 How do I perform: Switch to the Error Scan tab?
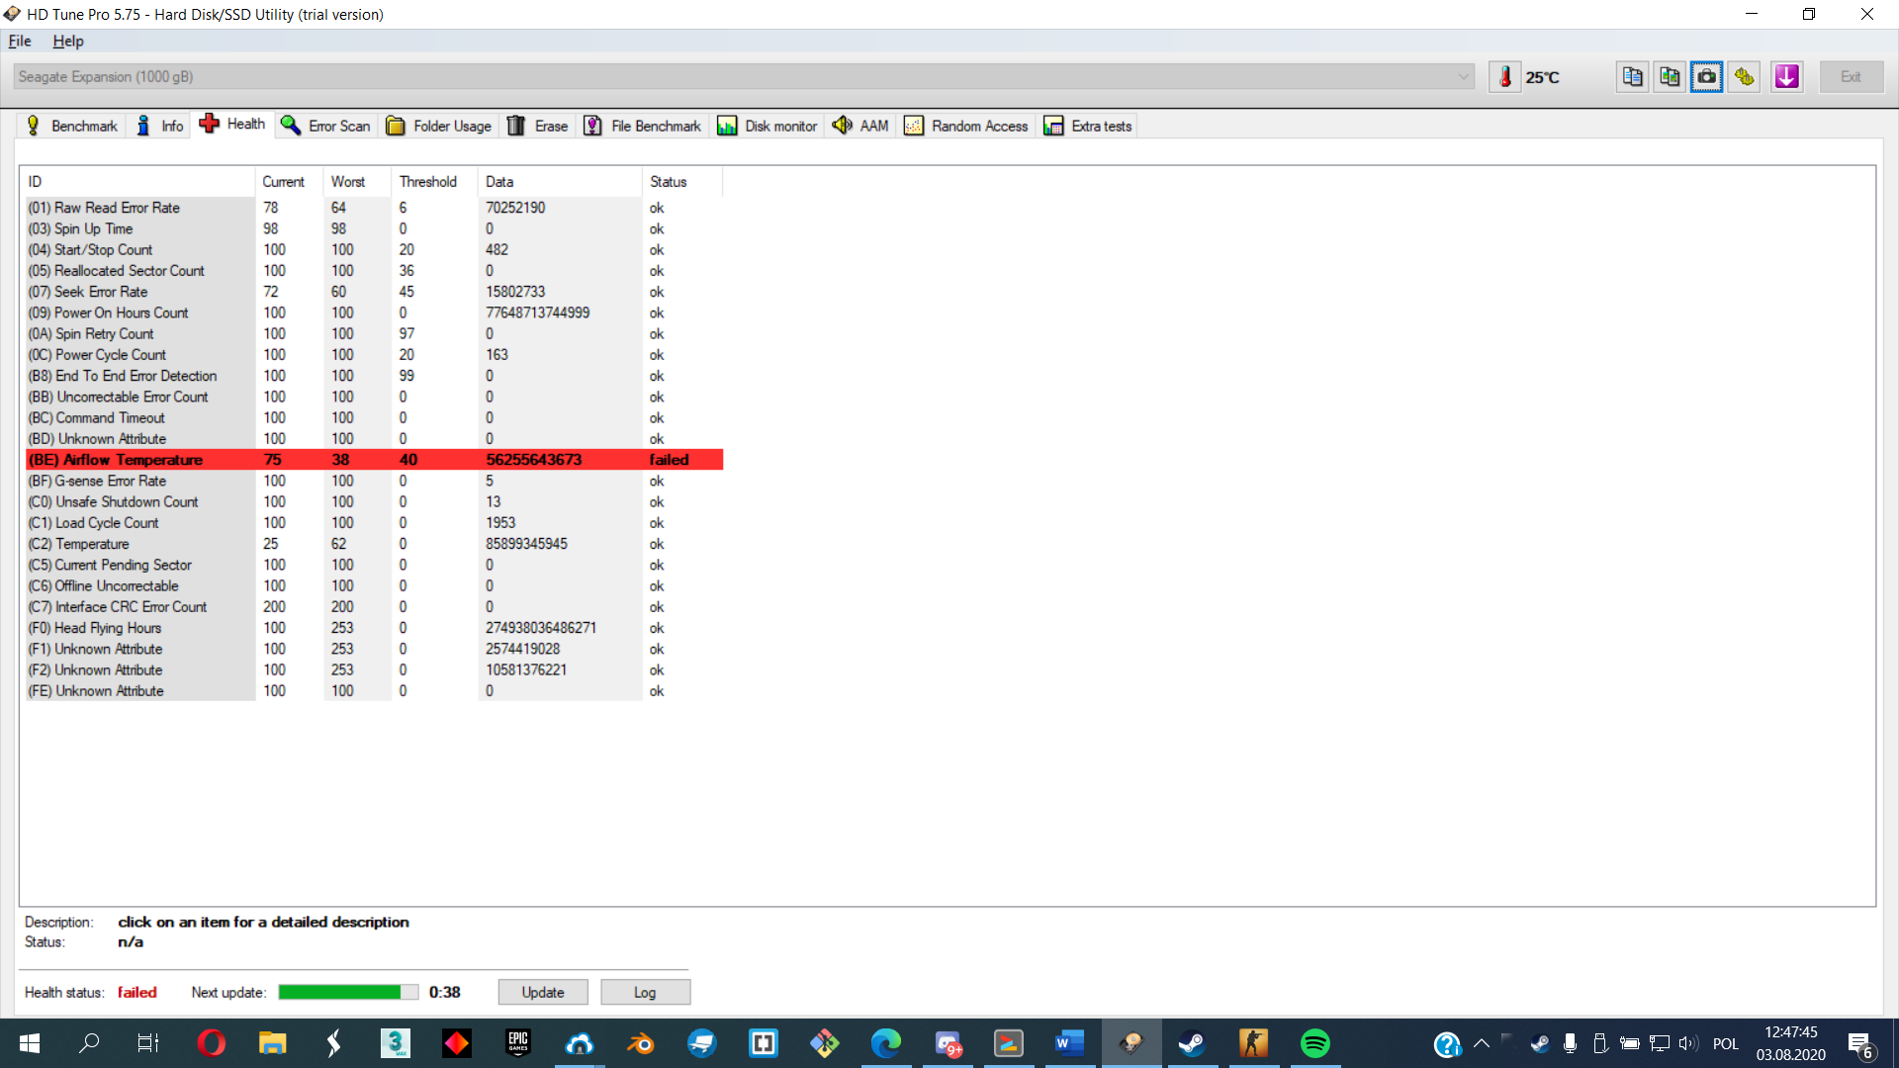(x=326, y=126)
